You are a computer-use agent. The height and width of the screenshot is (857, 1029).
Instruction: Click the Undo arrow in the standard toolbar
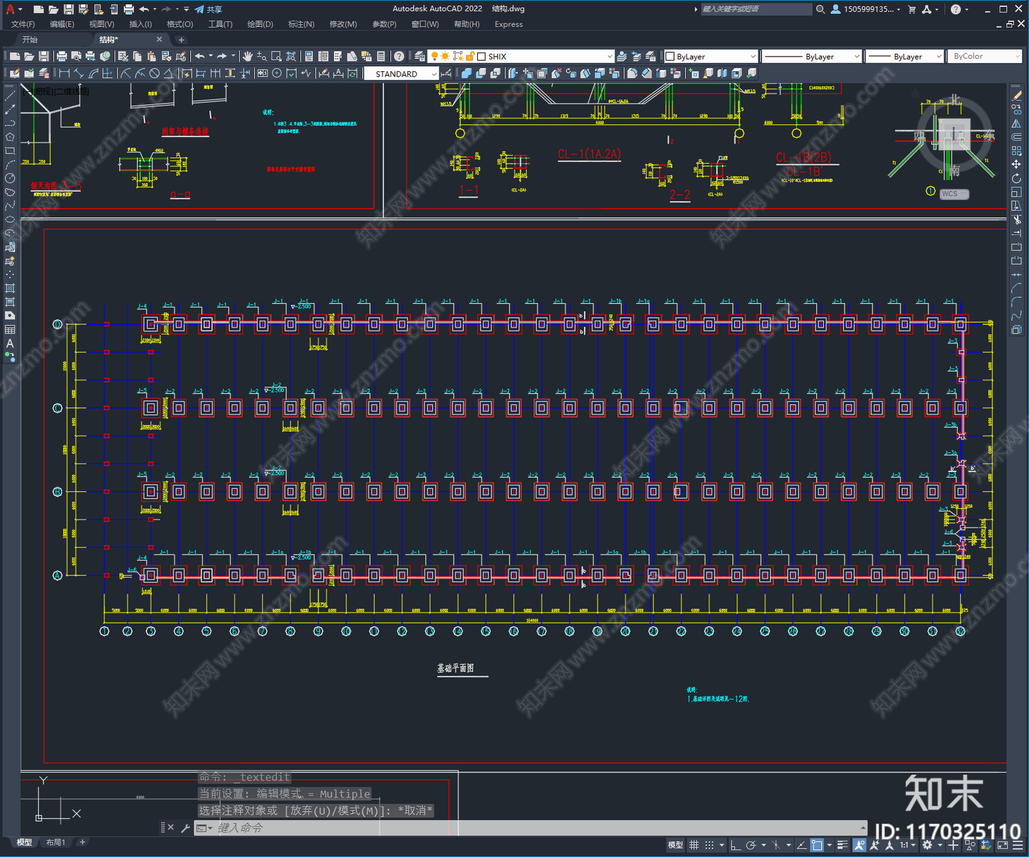click(x=200, y=57)
